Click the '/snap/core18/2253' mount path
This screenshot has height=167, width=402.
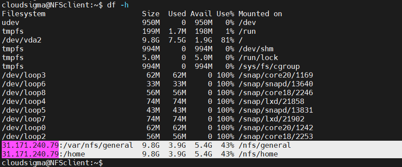[276, 136]
